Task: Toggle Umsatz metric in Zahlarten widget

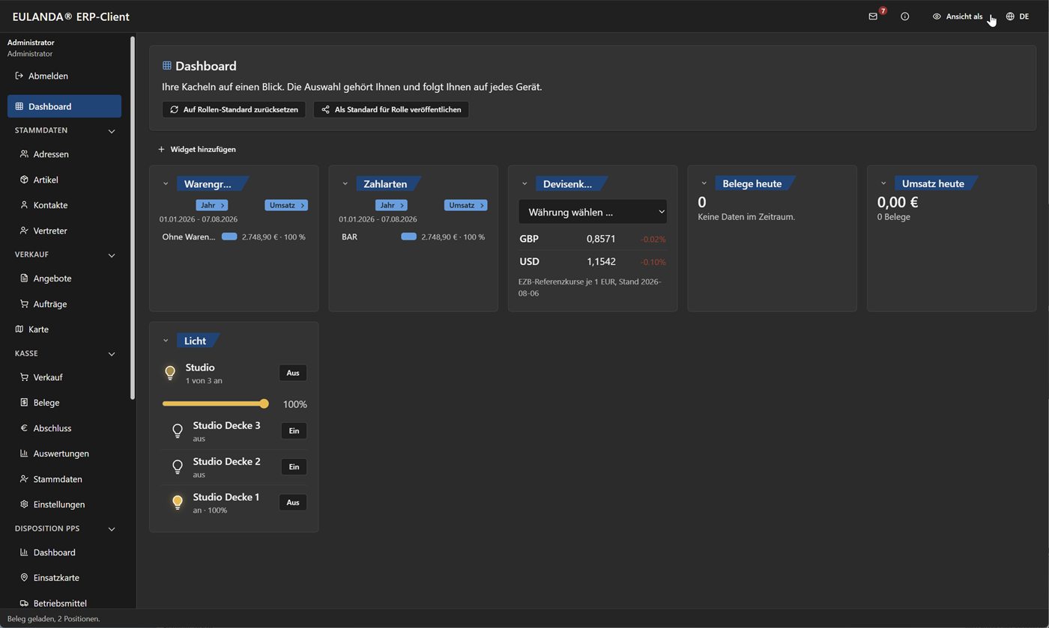Action: [x=465, y=205]
